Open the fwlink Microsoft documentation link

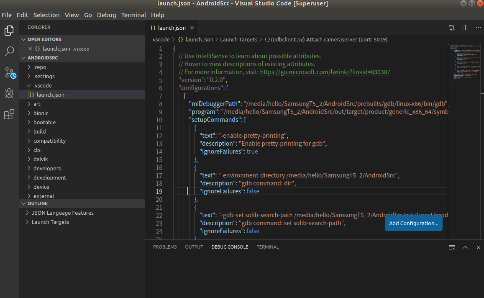coord(325,72)
